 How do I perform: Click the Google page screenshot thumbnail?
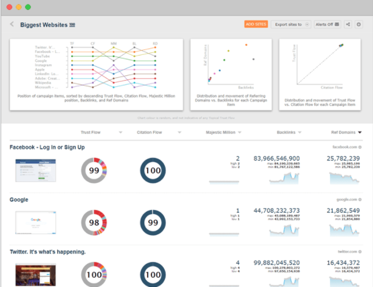tap(36, 222)
